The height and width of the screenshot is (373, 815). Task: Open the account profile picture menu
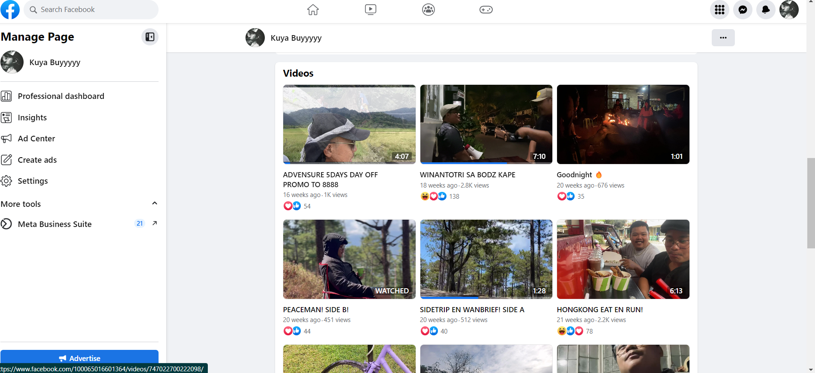point(789,9)
